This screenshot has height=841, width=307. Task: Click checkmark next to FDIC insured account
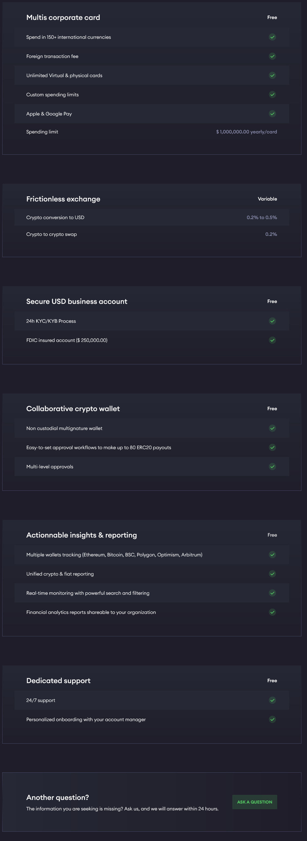272,340
